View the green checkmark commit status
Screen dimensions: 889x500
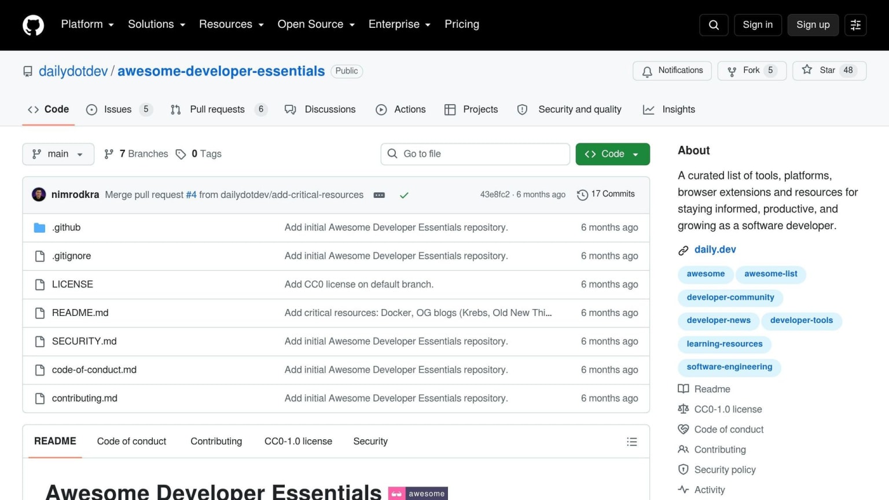click(404, 195)
